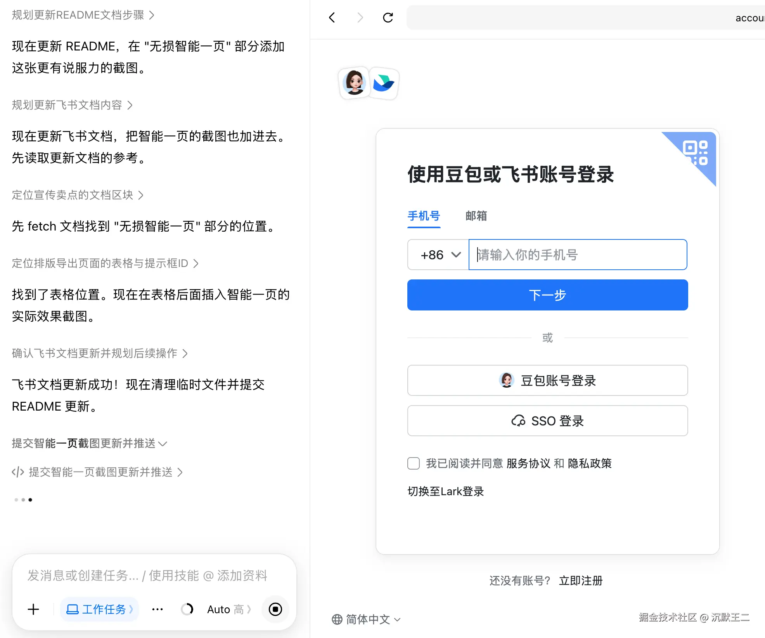
Task: Expand 定位排版导出页面的表格与提示框ID step
Action: point(105,264)
